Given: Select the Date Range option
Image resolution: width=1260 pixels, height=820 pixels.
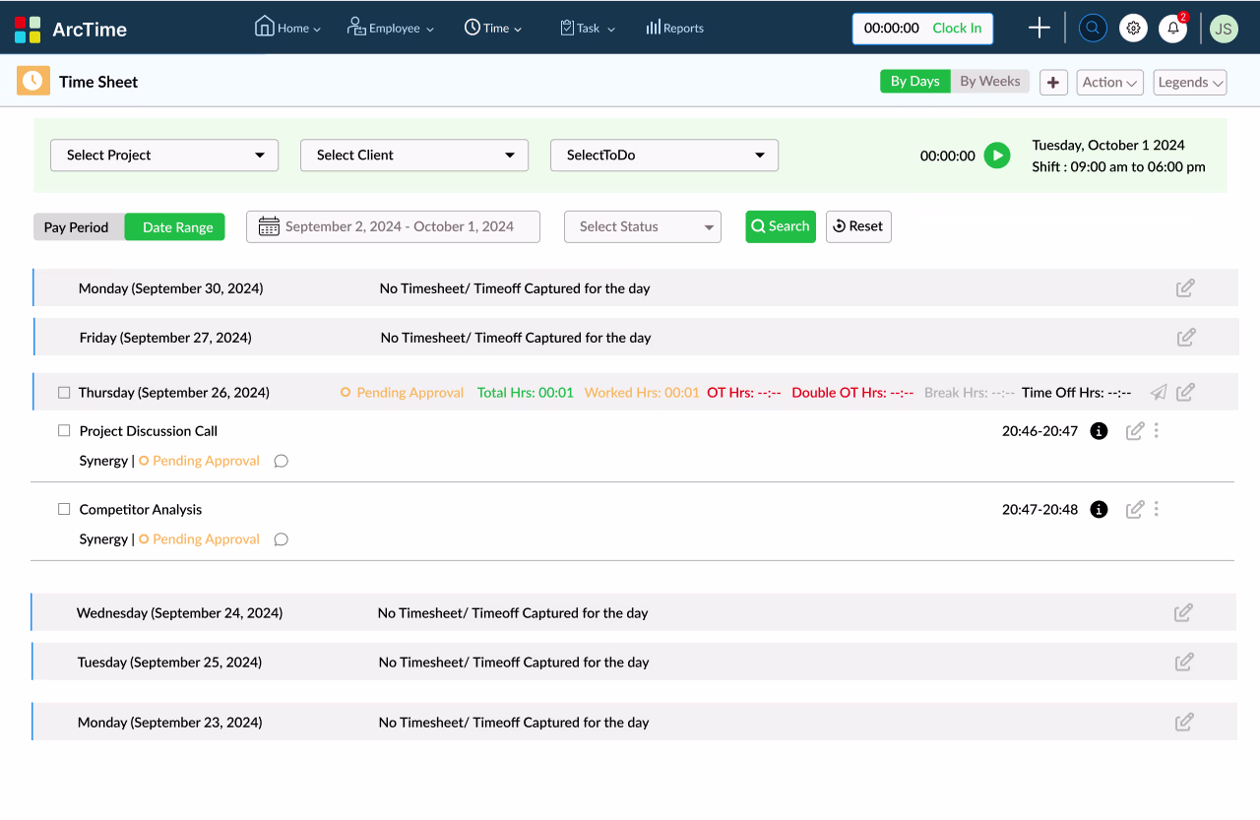Looking at the screenshot, I should 177,227.
